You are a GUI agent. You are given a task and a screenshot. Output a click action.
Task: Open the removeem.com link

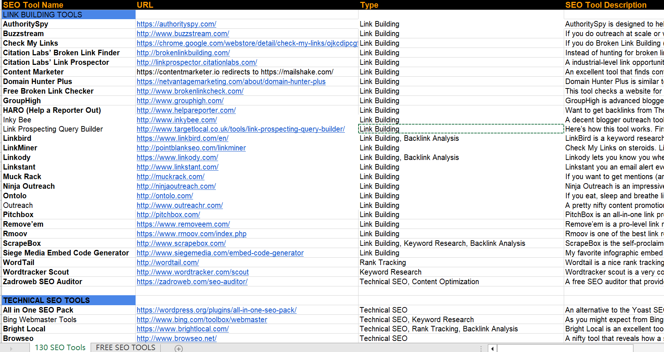pyautogui.click(x=183, y=224)
